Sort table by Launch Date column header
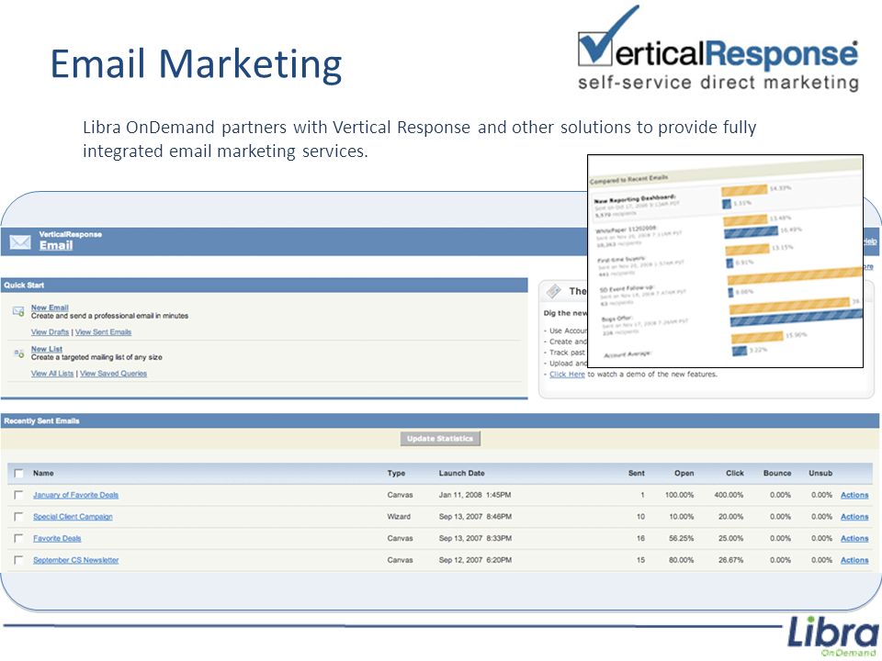Viewport: 882px width, 661px height. point(462,474)
